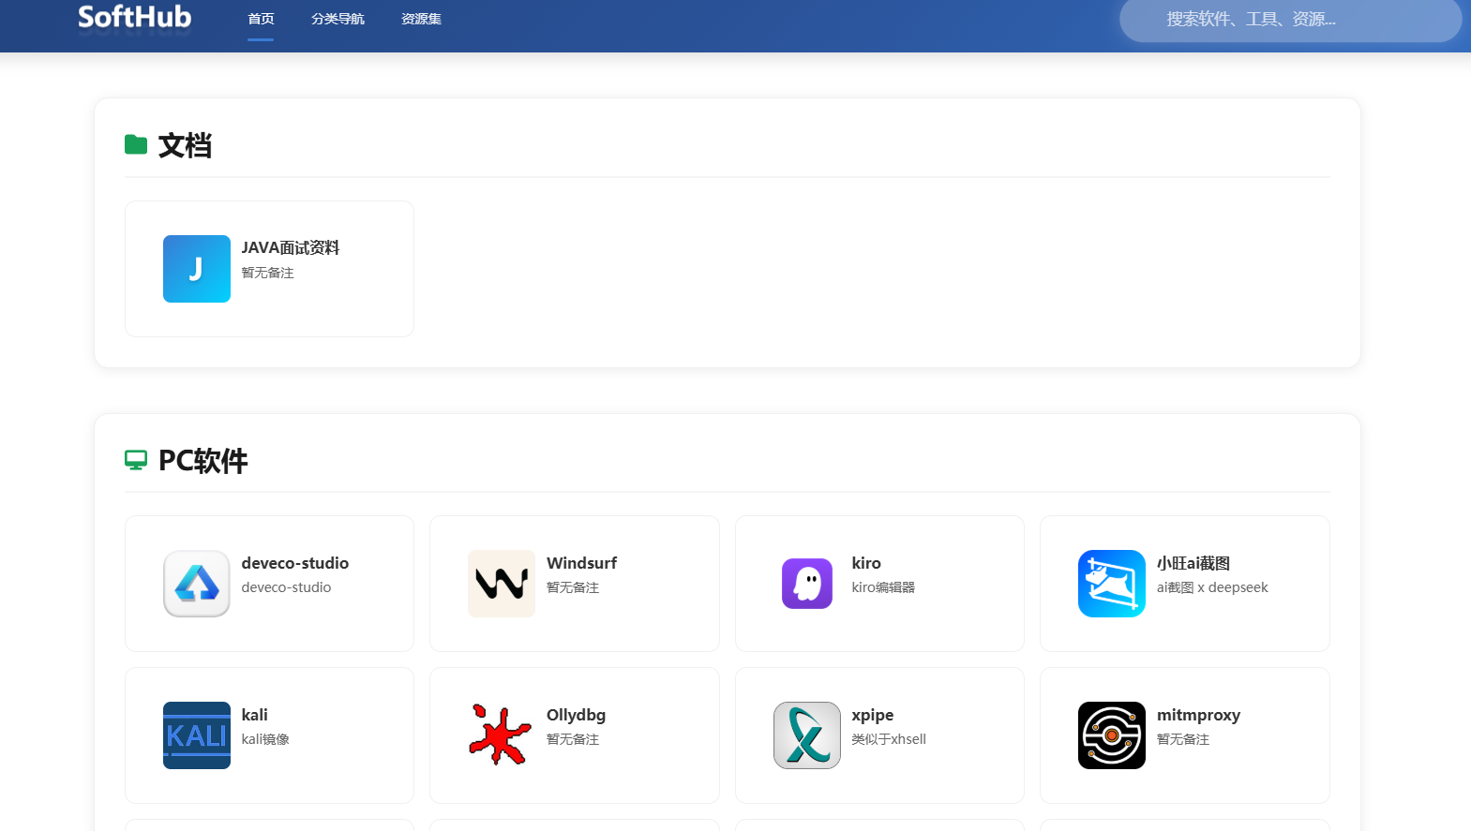
Task: Click the deveco-studio gray description text
Action: point(286,587)
